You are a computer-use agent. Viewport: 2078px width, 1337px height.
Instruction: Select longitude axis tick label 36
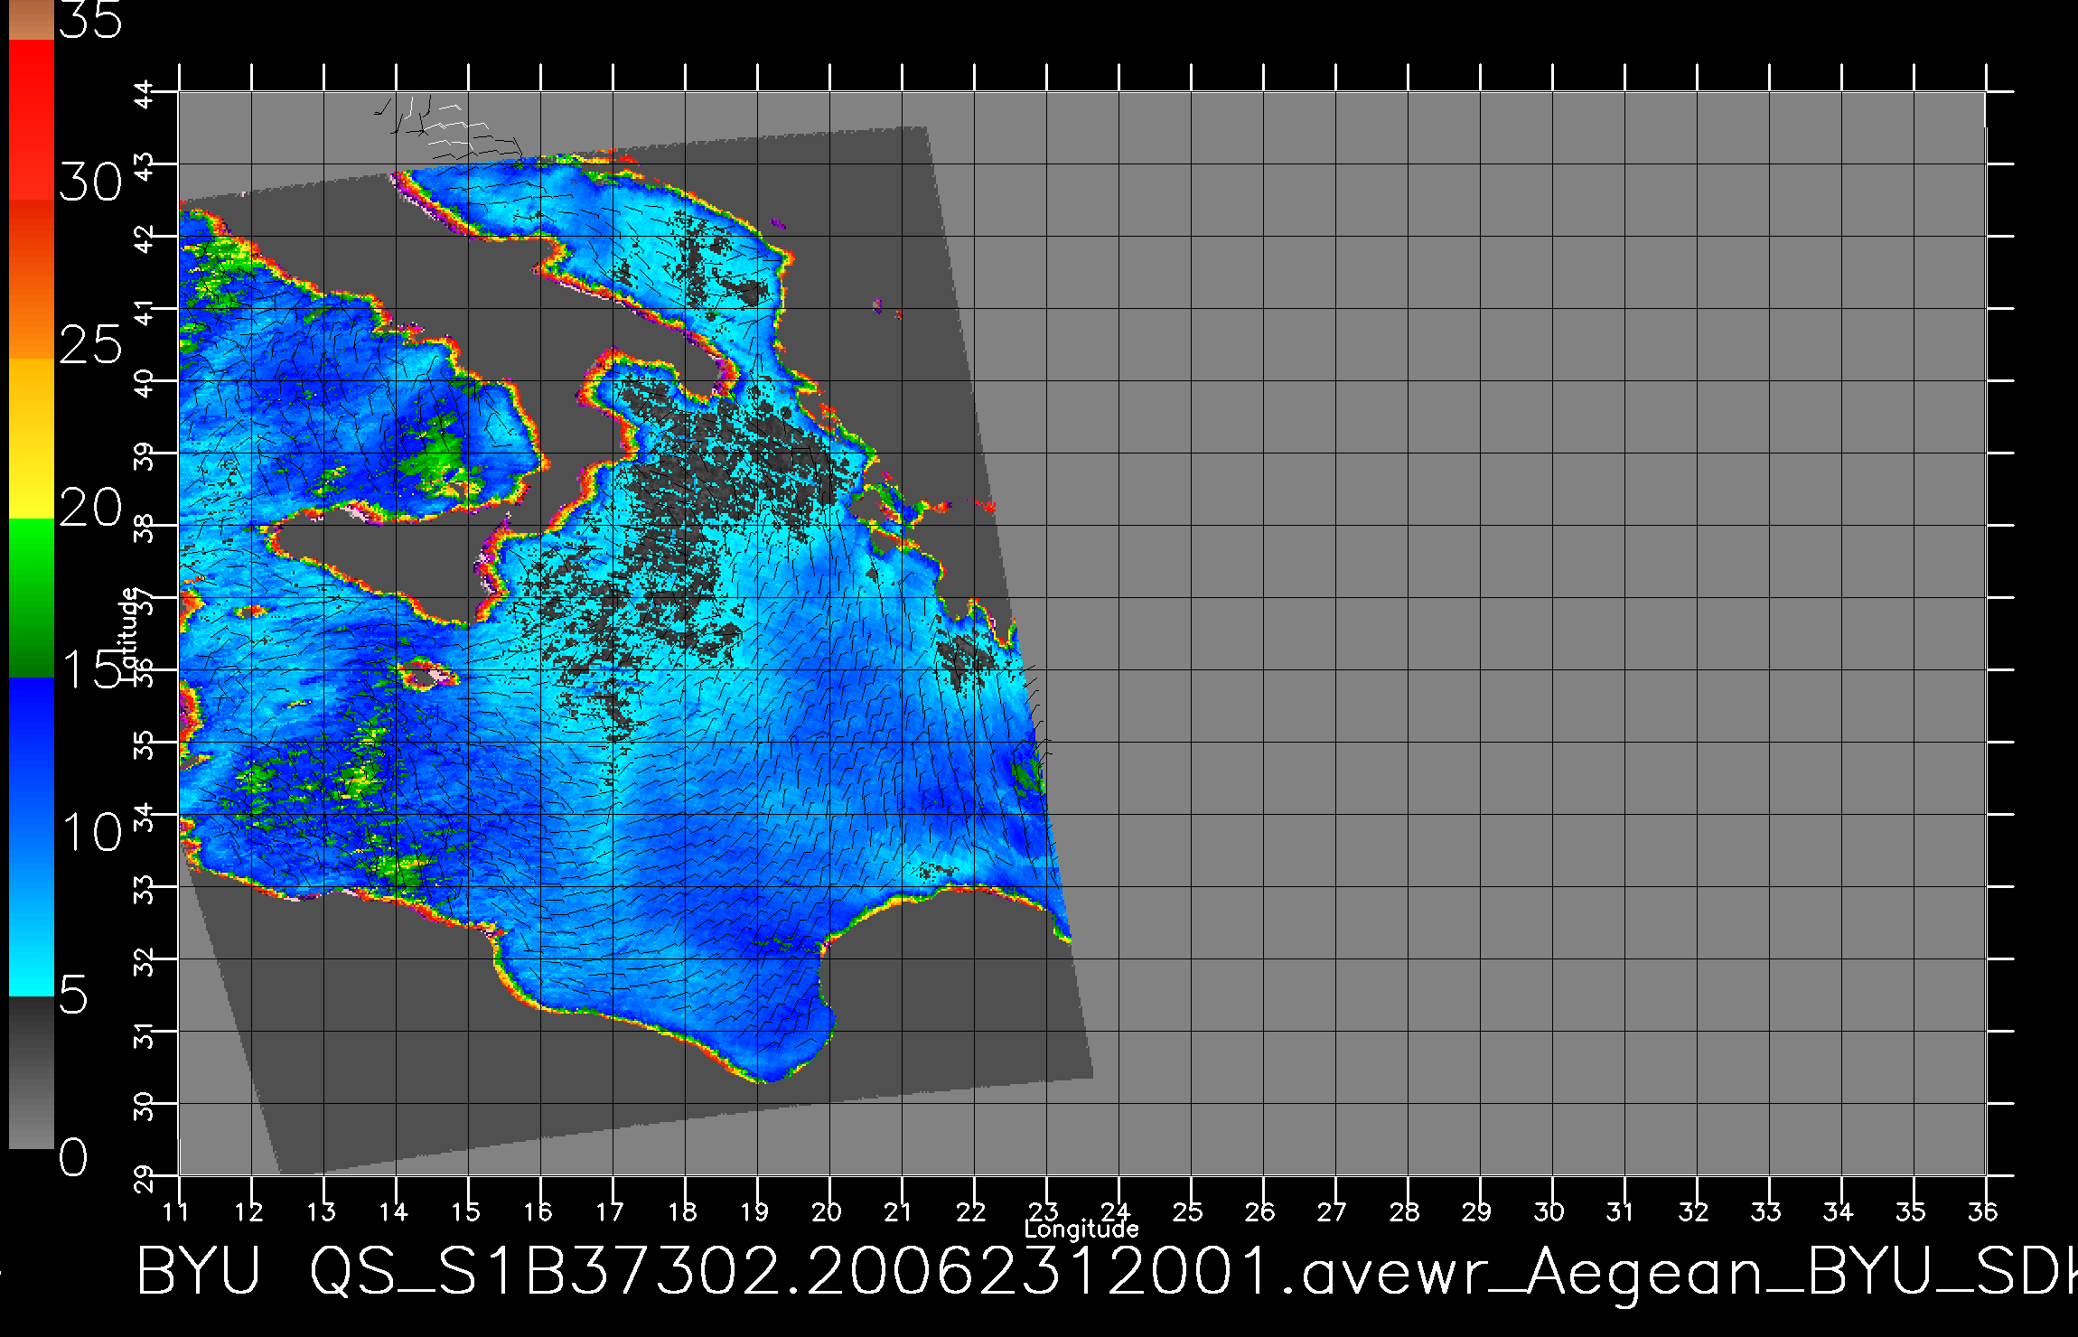click(1983, 1211)
